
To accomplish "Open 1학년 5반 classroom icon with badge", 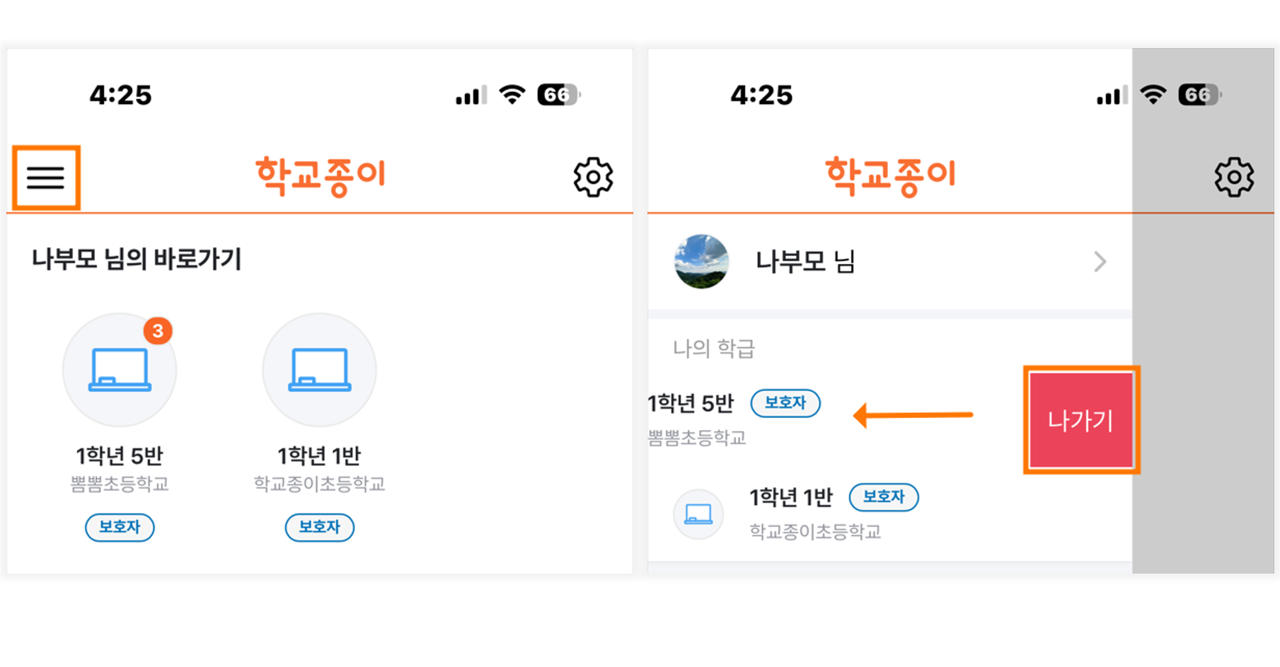I will [120, 370].
